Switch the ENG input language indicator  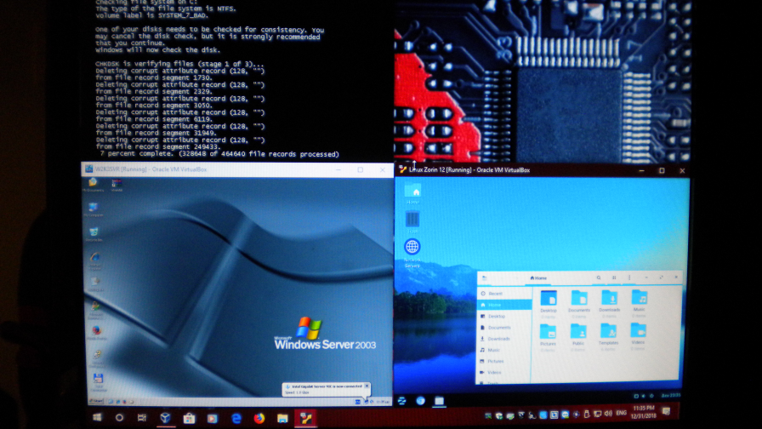click(x=621, y=413)
